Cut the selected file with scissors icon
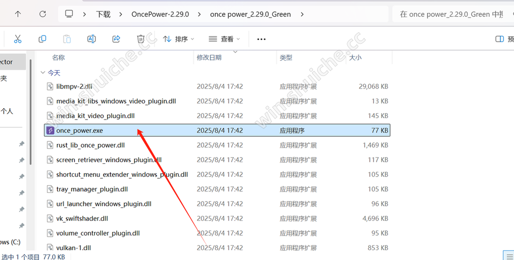 [x=18, y=39]
